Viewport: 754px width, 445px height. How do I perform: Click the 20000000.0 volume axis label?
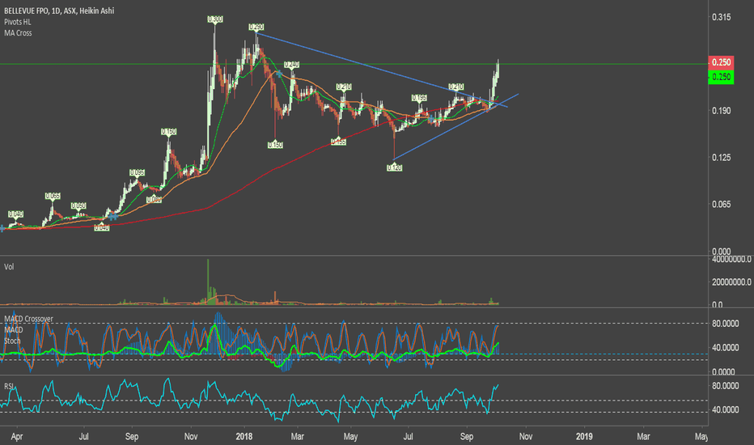coord(731,282)
